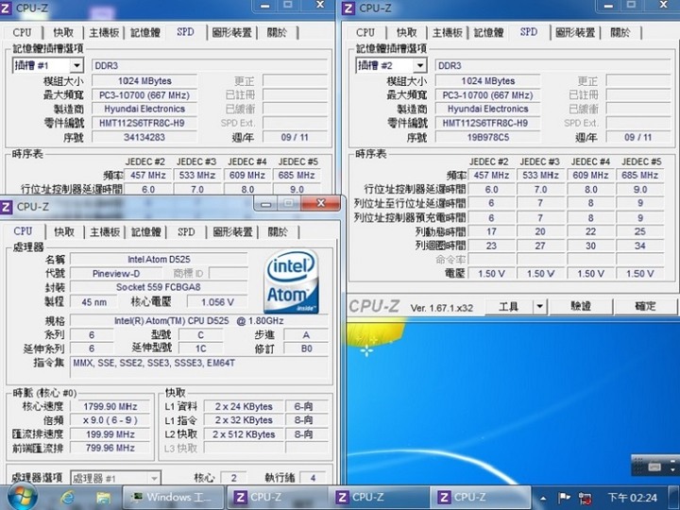Switch to 關於 tab in slot #2 window
680x510 pixels.
coord(620,32)
